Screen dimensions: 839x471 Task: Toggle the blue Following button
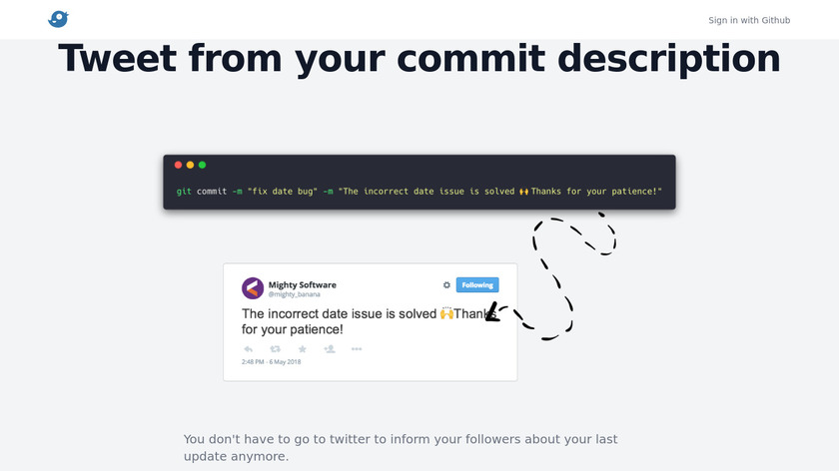(477, 285)
